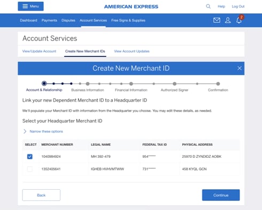
Task: Click Log Out
Action: click(238, 6)
